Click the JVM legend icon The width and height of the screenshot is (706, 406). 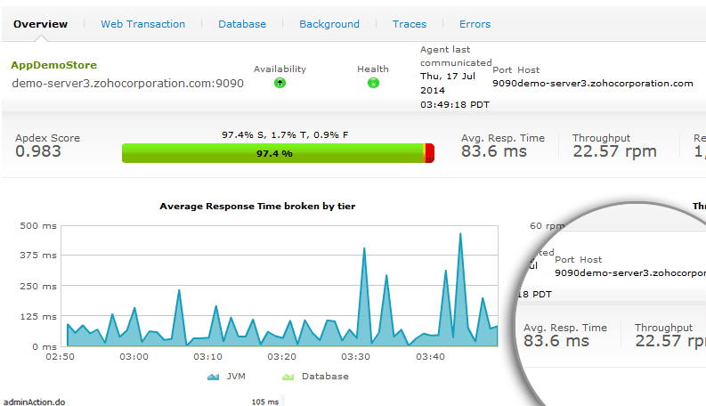(213, 377)
